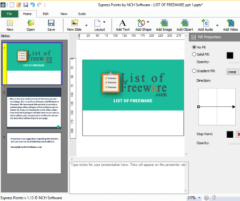Viewport: 240px width, 201px height.
Task: Select slide 3 thumbnail
Action: tap(34, 153)
